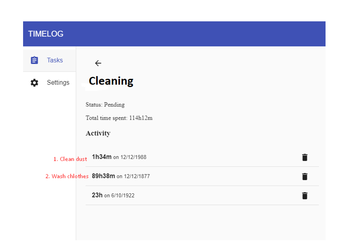Click the TIMELOG app title
The image size is (347, 250).
(x=46, y=34)
